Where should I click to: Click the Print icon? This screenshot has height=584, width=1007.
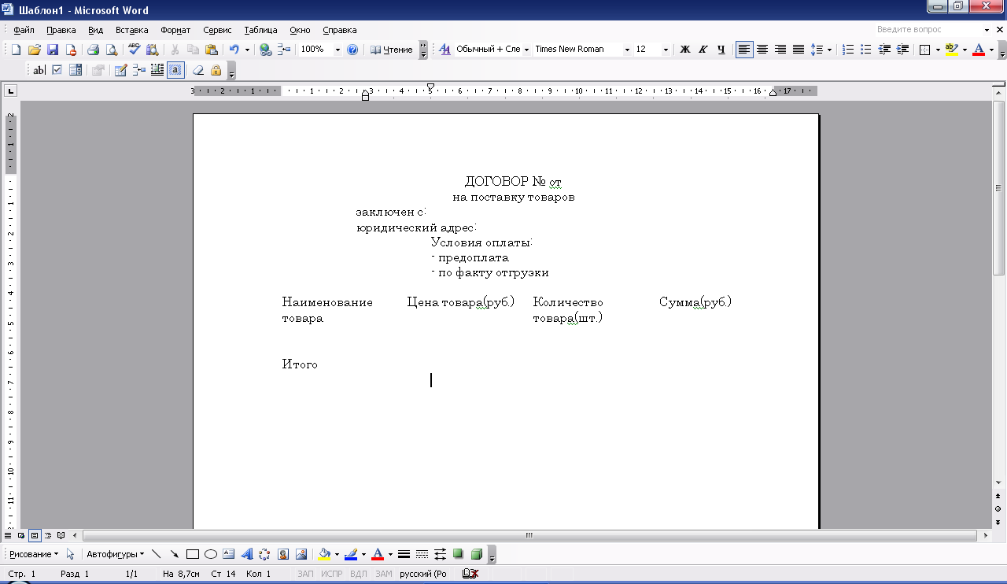tap(93, 50)
